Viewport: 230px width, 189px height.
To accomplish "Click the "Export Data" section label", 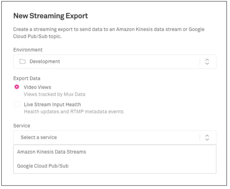I will [x=27, y=78].
